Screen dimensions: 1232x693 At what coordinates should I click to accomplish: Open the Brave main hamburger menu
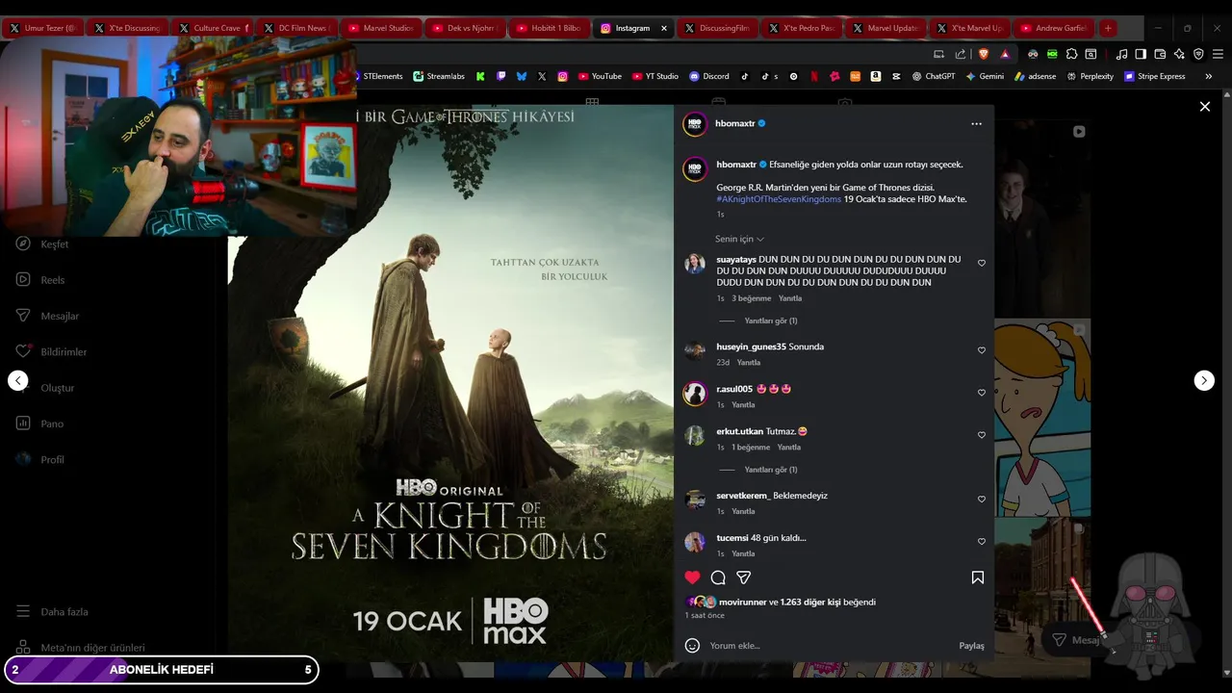click(x=1218, y=54)
